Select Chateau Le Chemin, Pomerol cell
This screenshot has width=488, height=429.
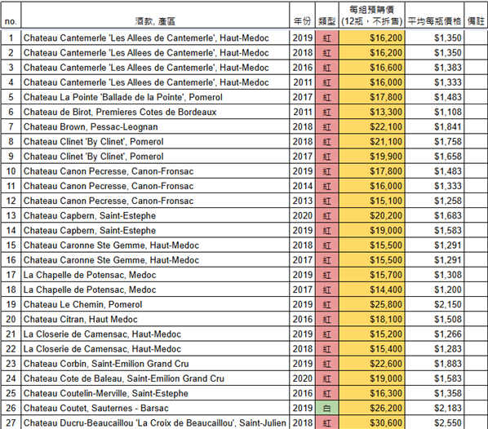[x=155, y=304]
